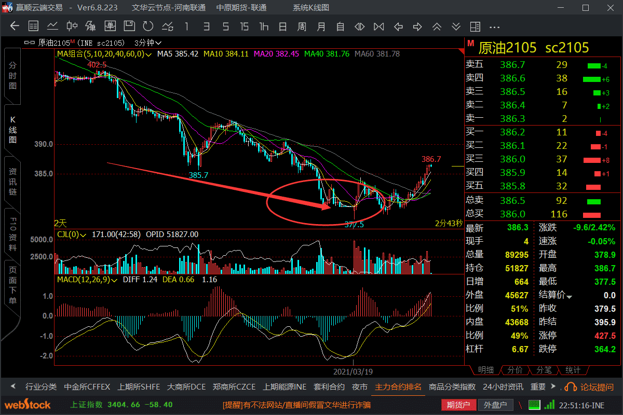This screenshot has height=415, width=623.
Task: Click the panel layout icon in toolbar
Action: [475, 26]
